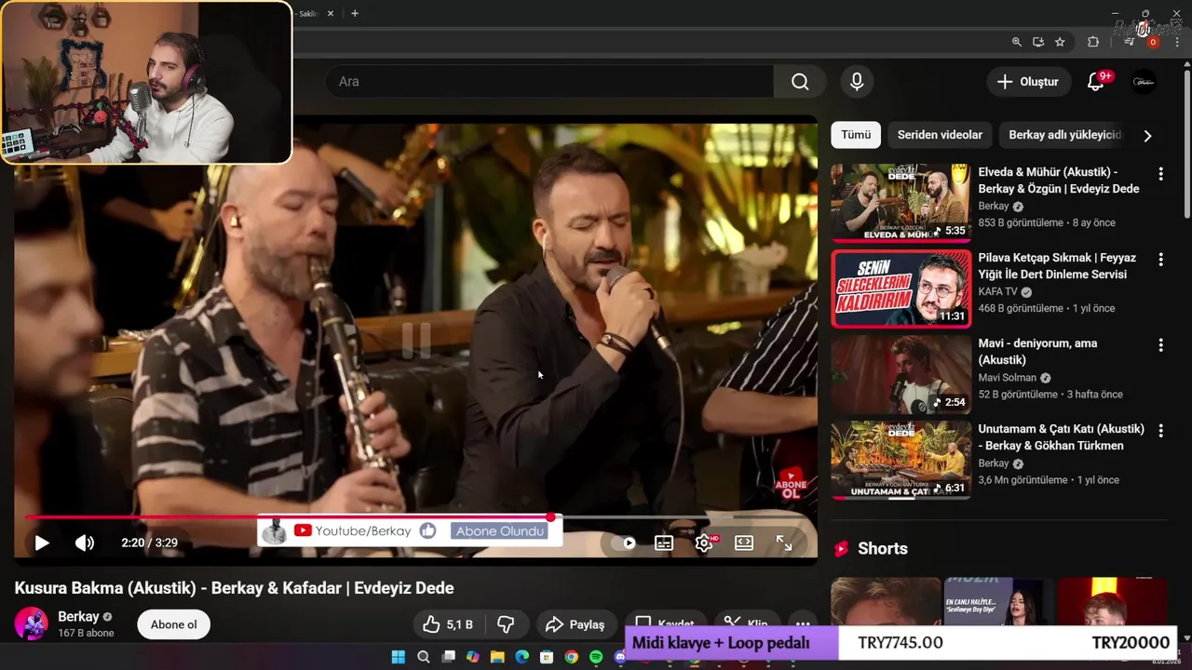The height and width of the screenshot is (670, 1192).
Task: Select the Tümü filter chip
Action: pos(856,135)
